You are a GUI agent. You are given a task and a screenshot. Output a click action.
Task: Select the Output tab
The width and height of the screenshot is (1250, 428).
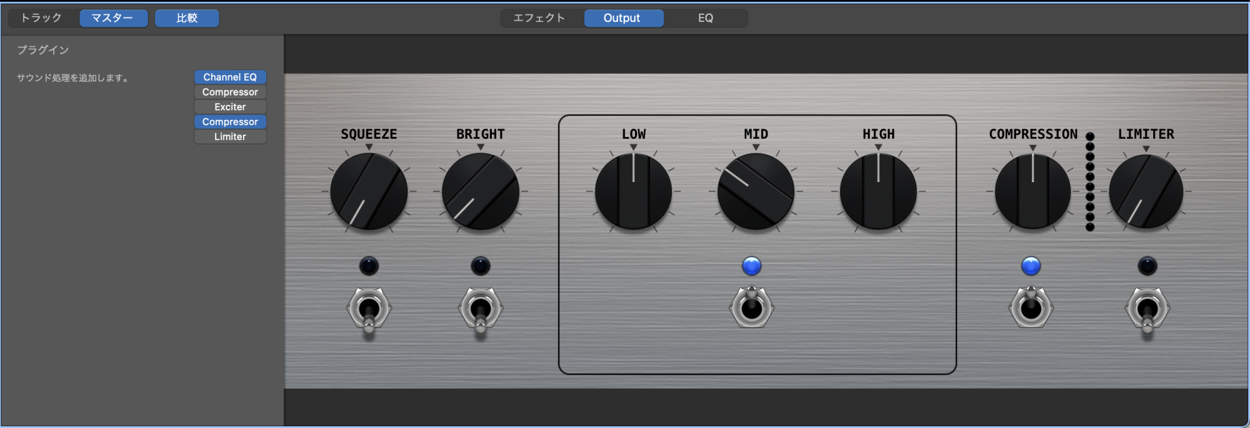[624, 18]
